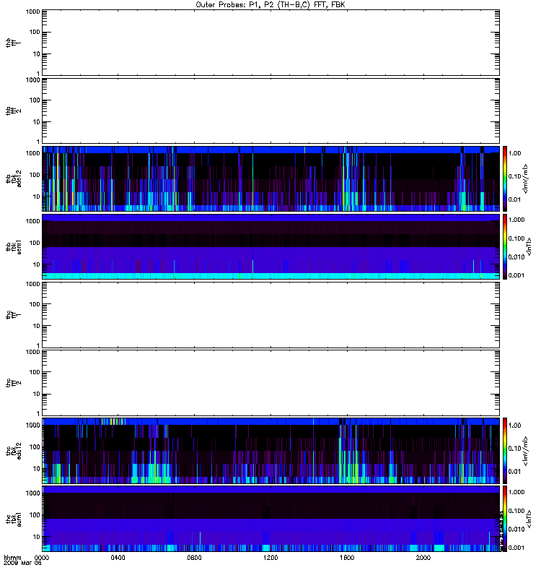Click the empty thb fff 1 top panel
Viewport: 541px width, 578px height.
click(x=271, y=43)
